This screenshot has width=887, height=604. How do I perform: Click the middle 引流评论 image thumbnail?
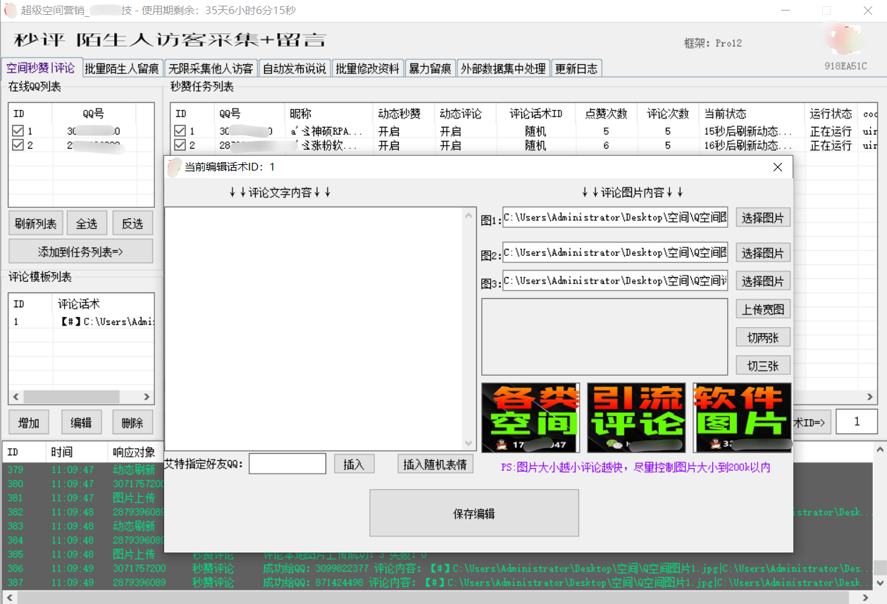(636, 417)
